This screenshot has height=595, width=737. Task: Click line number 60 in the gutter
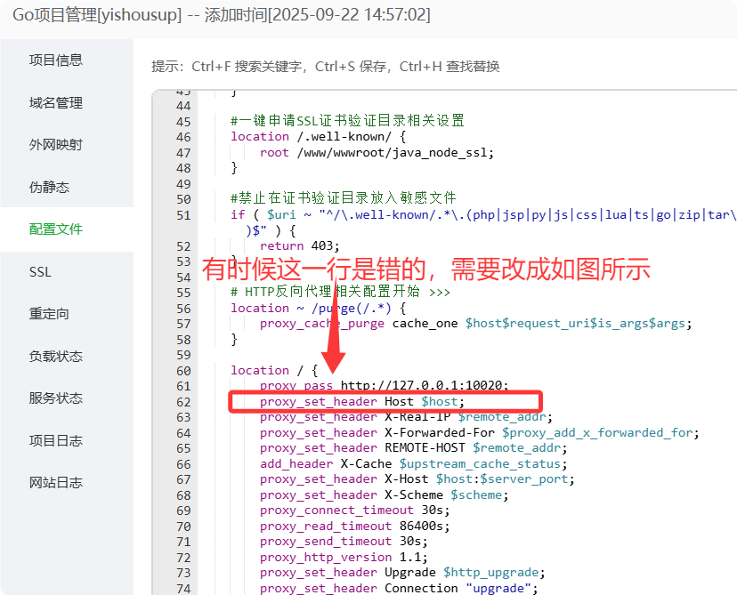[183, 371]
